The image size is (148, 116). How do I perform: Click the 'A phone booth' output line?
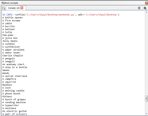(11, 94)
